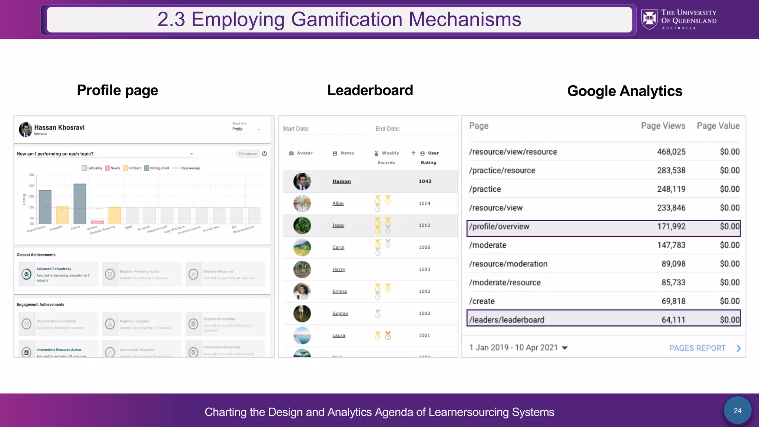759x427 pixels.
Task: Toggle the Class Average legend line
Action: pyautogui.click(x=176, y=168)
